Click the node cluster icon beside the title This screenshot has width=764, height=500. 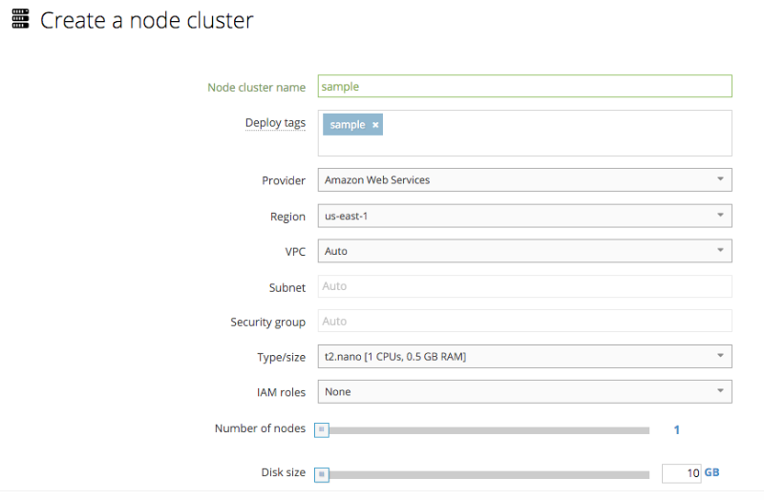pyautogui.click(x=19, y=19)
